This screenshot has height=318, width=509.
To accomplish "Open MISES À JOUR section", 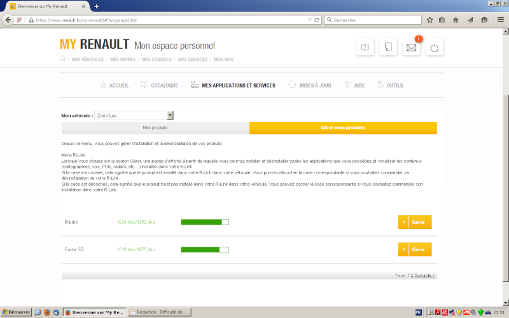I will [310, 85].
